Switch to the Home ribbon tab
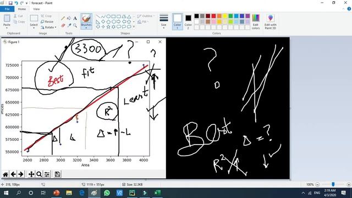 (x=22, y=9)
